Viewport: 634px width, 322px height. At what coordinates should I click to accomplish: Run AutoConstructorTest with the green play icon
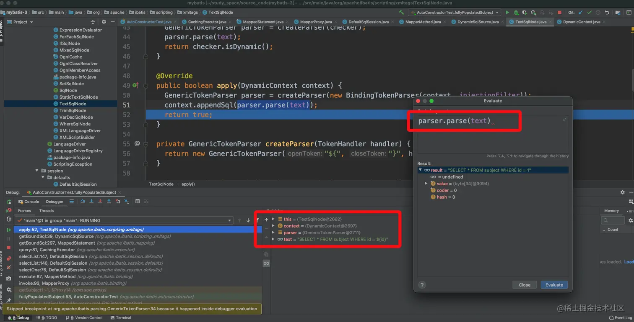click(507, 13)
